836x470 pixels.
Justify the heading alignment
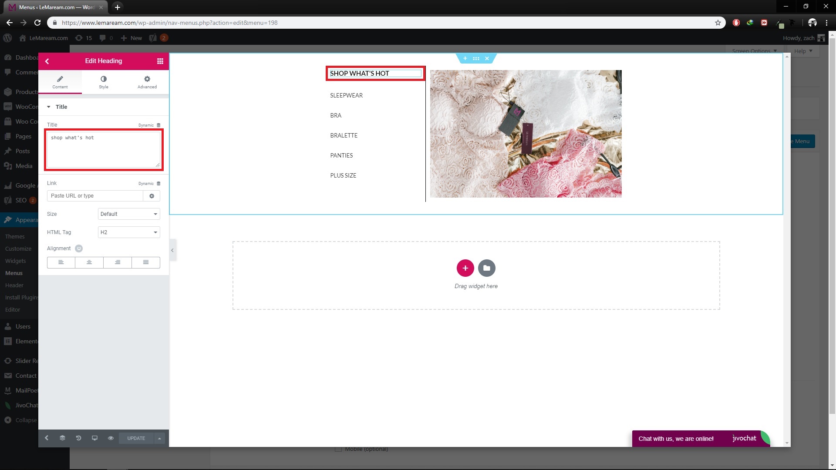click(146, 262)
